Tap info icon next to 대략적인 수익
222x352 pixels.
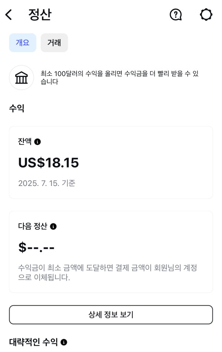click(x=64, y=342)
